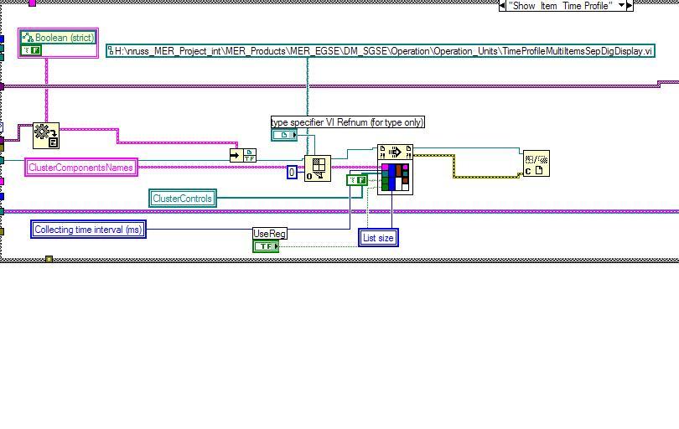
Task: Go to previous case with left arrow
Action: click(502, 6)
